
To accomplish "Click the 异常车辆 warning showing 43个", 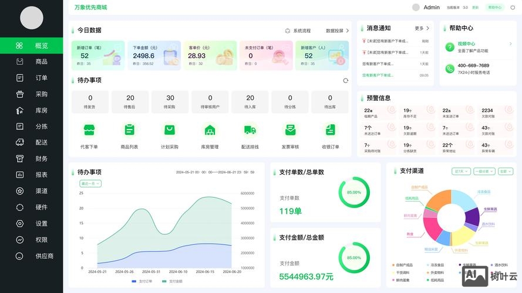I will coord(497,148).
